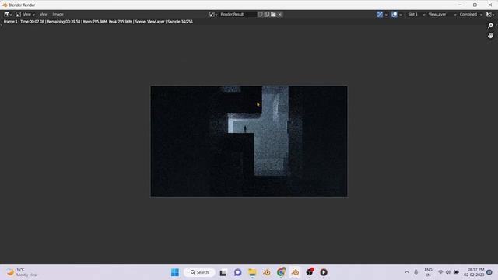Click the pan hand gizmo

click(x=490, y=36)
